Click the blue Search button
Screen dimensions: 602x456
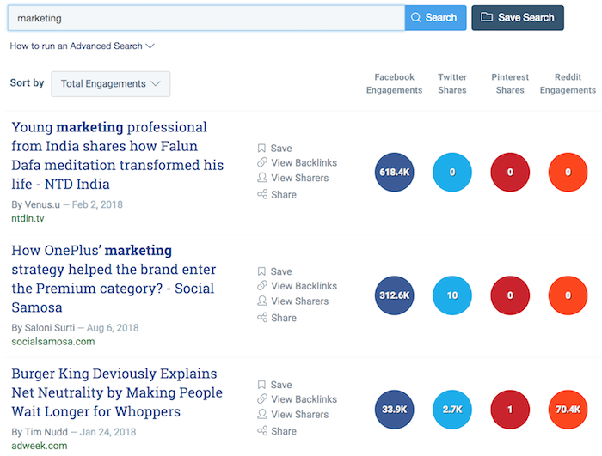click(435, 18)
